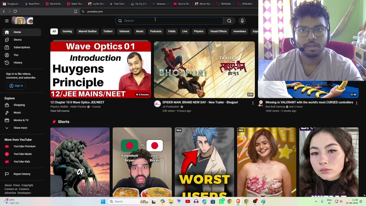
Task: Open View full course link
Action: 60,111
